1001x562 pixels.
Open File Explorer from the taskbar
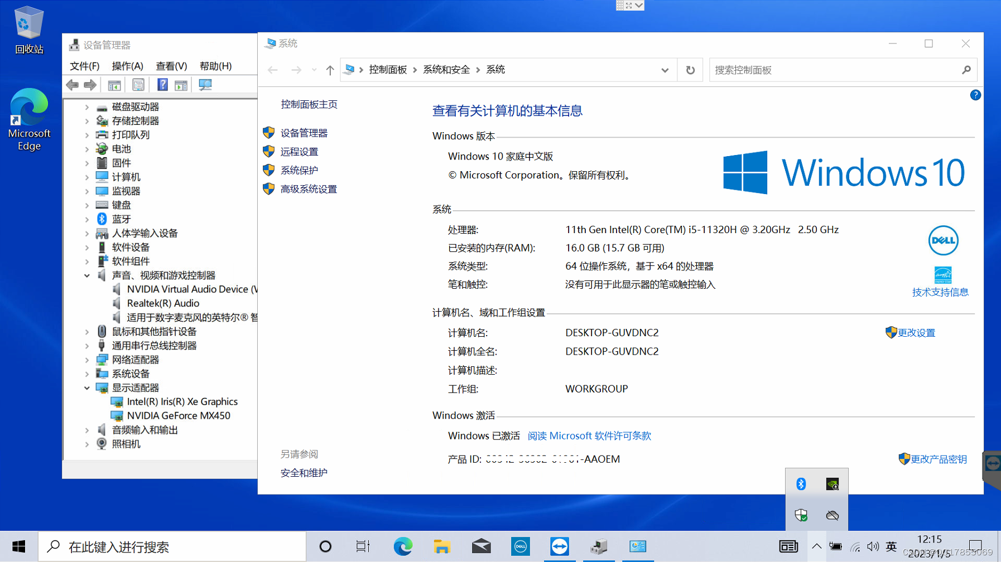coord(441,546)
